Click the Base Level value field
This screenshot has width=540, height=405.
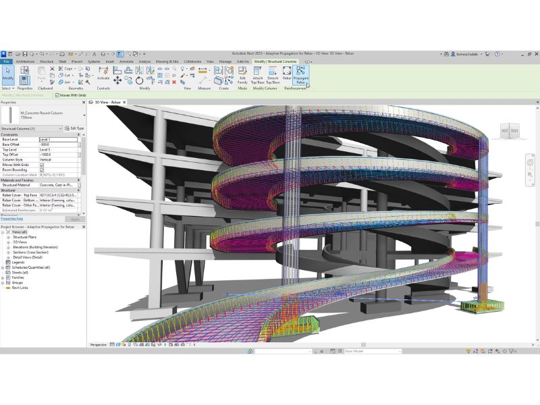[59, 139]
